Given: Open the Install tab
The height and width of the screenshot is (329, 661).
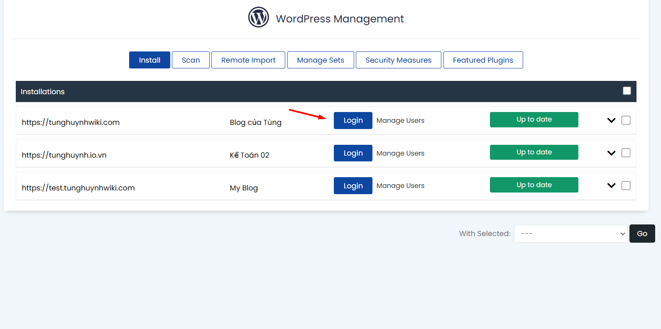Looking at the screenshot, I should [149, 60].
